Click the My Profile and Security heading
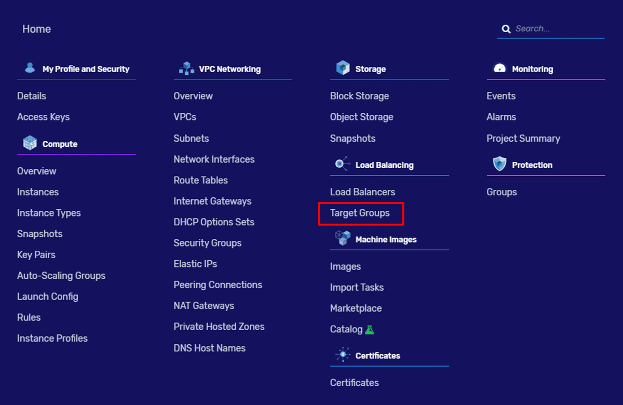This screenshot has height=405, width=623. pos(86,69)
